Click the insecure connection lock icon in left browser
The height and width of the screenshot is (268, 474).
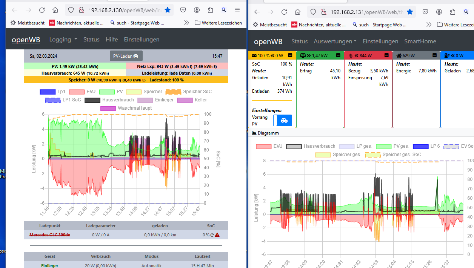[81, 10]
